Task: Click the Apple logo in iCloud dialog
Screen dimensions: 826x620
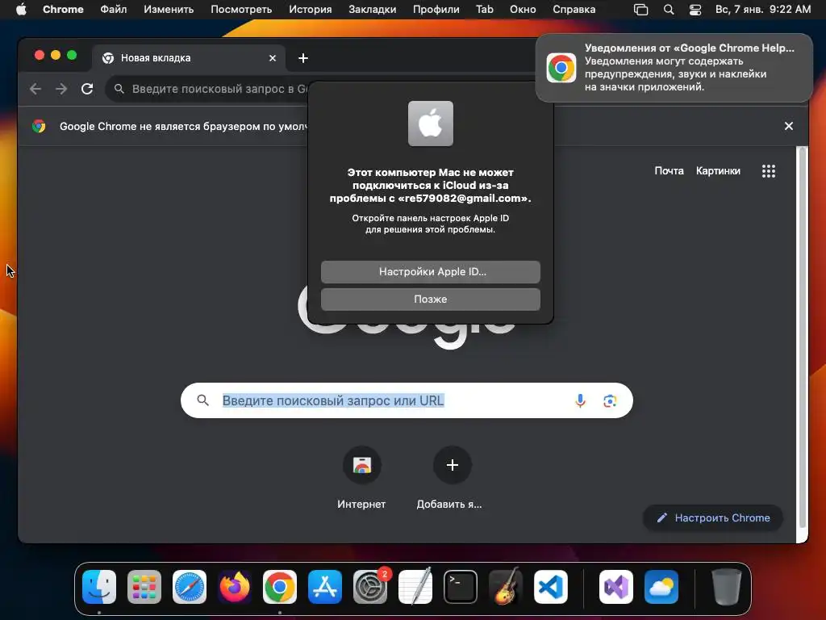Action: pos(431,124)
